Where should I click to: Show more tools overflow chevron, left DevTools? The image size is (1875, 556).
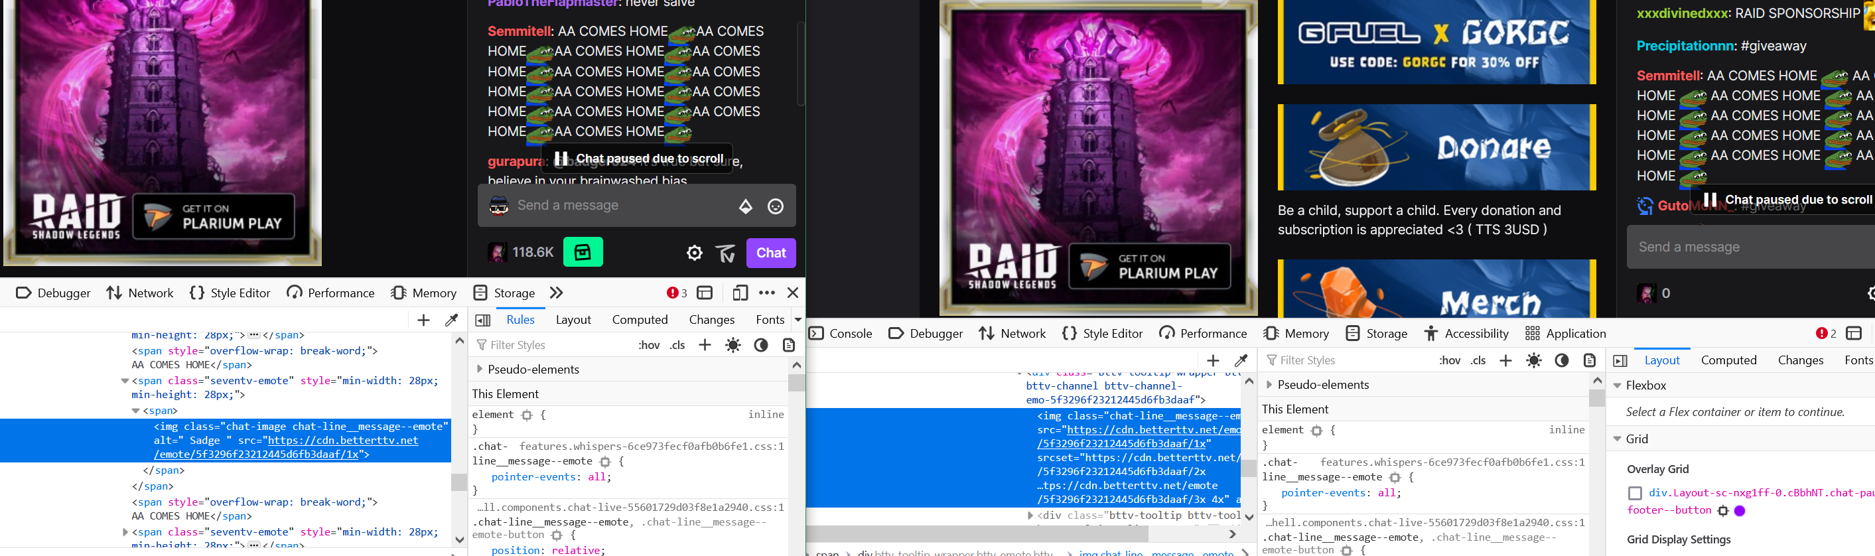(557, 293)
